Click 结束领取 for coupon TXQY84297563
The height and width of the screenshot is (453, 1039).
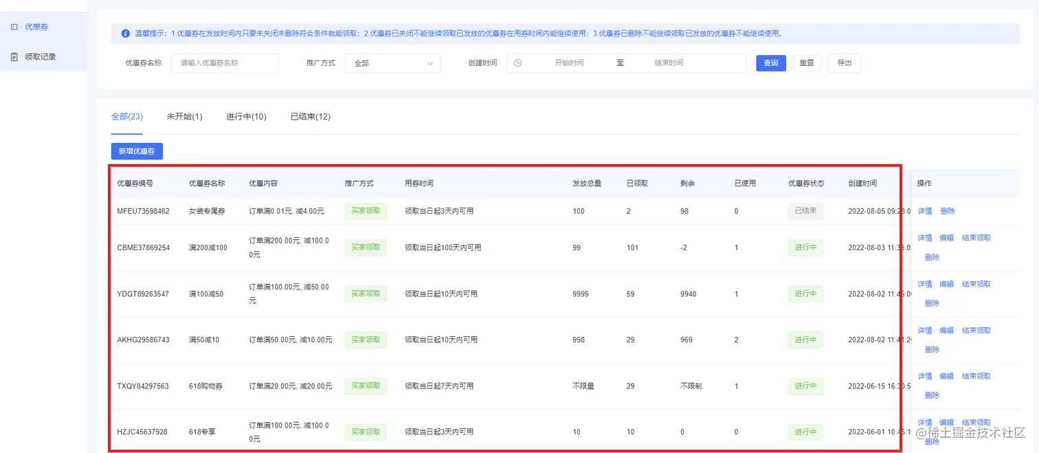976,376
